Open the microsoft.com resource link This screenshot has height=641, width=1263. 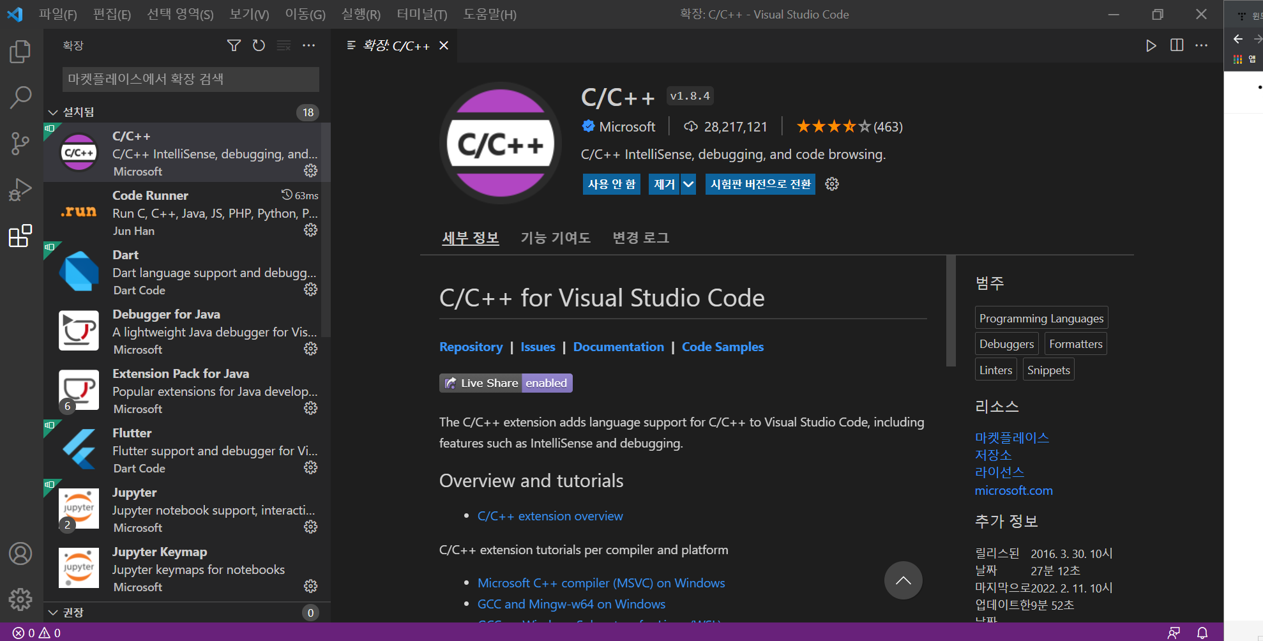tap(1013, 490)
